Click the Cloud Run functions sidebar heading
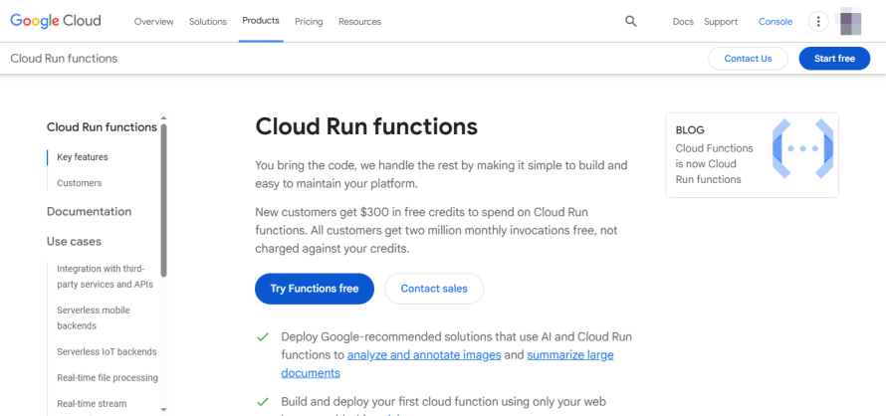 102,127
